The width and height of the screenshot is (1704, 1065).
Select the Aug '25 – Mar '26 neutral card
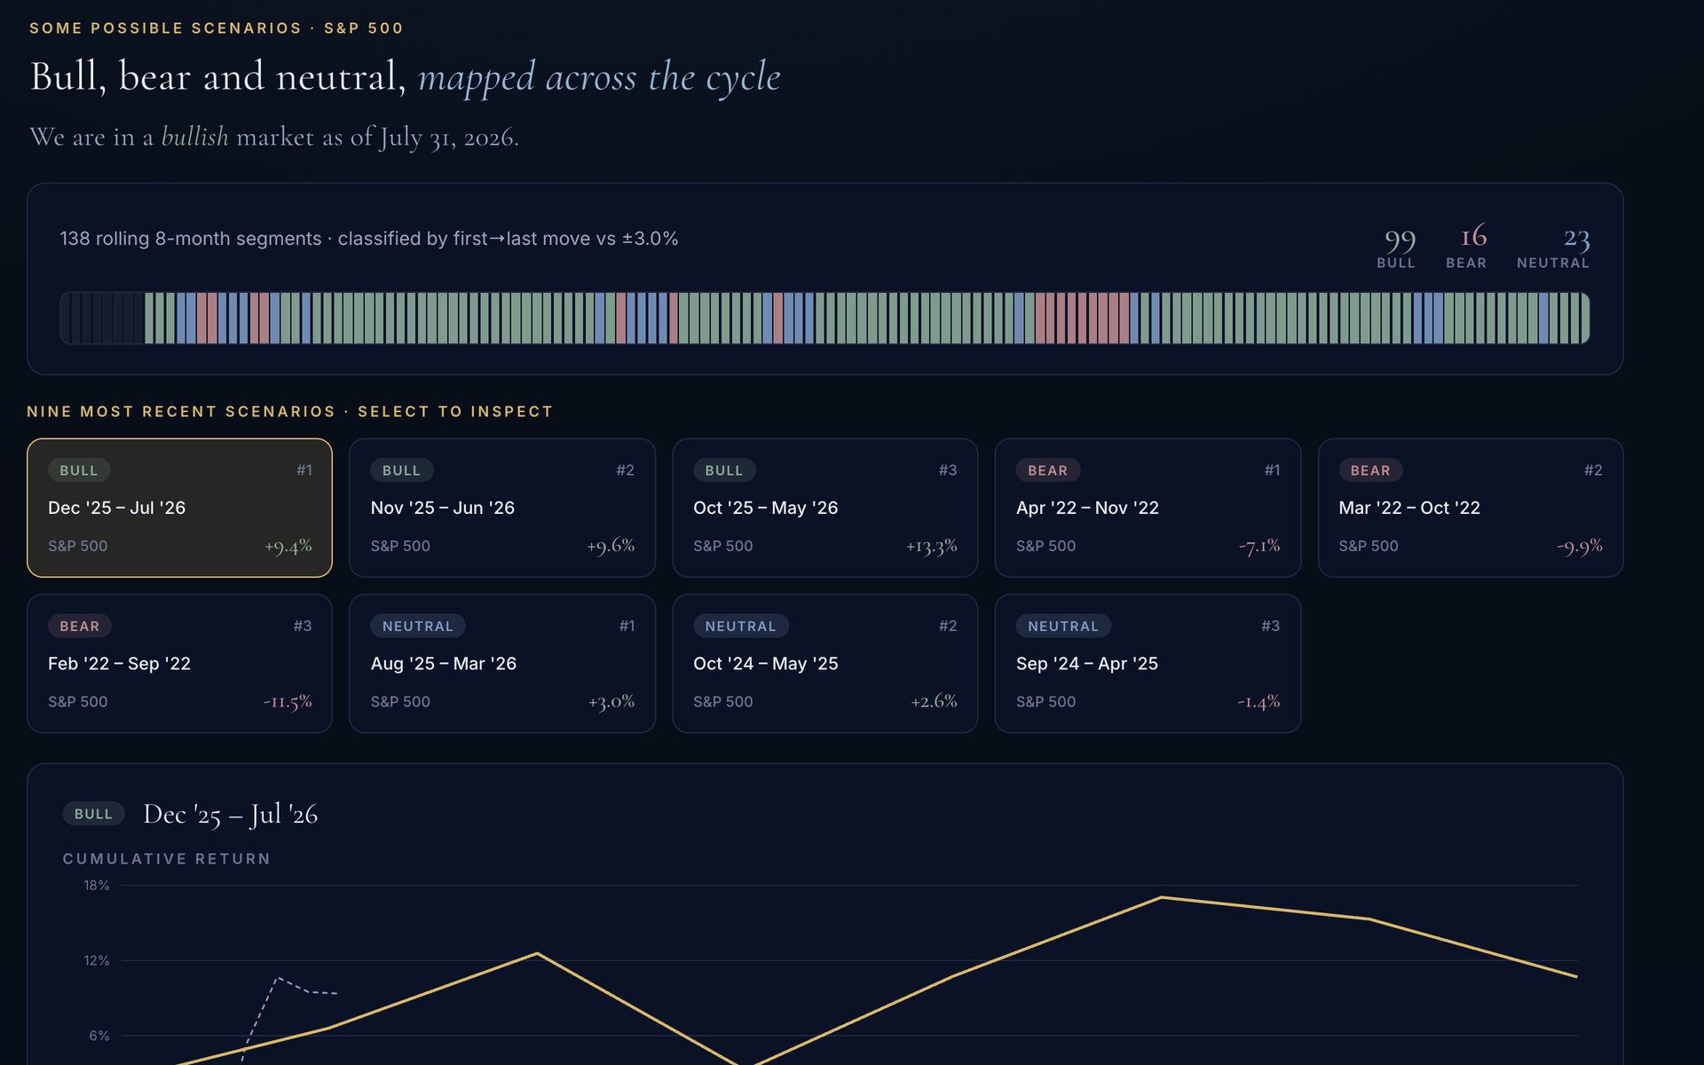(x=502, y=663)
